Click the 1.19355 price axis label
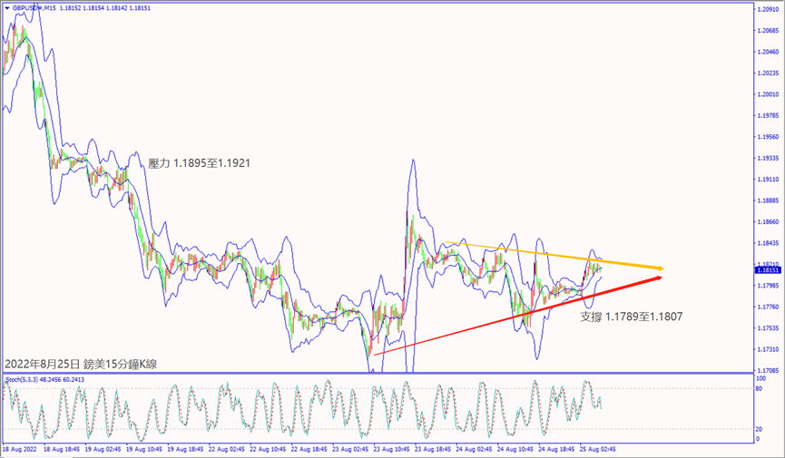 [768, 158]
